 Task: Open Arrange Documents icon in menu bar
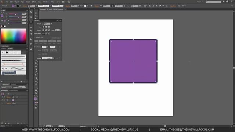64,2
